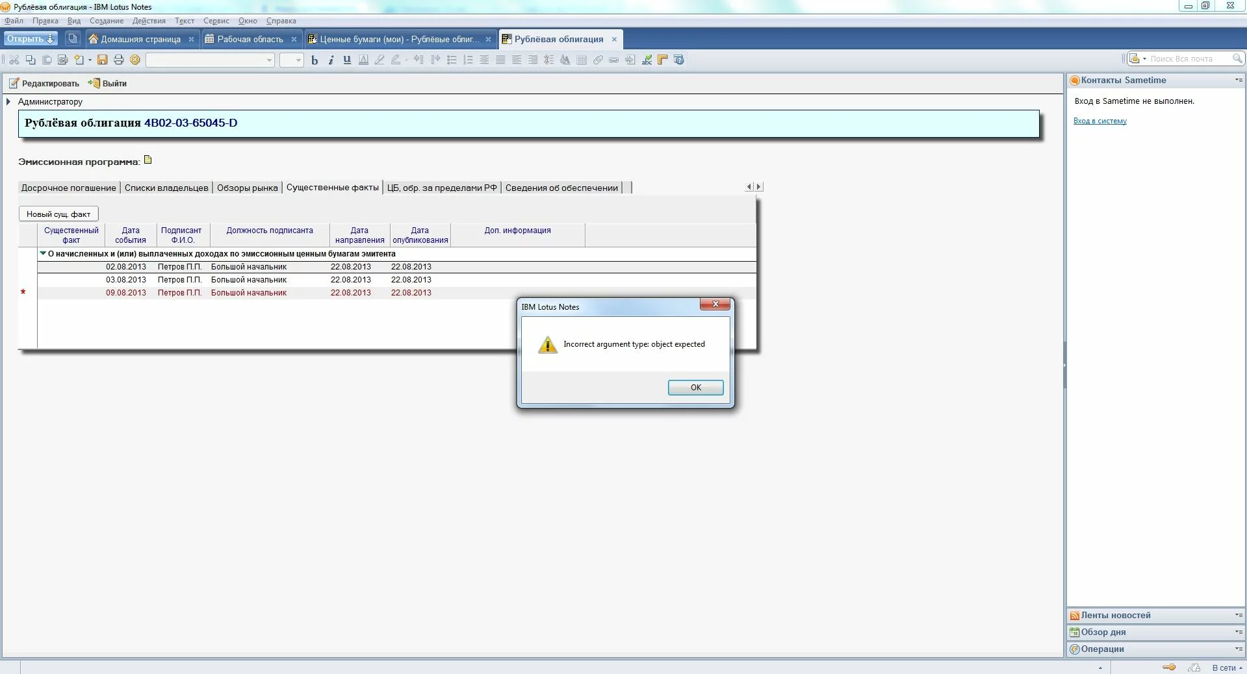The width and height of the screenshot is (1247, 674).
Task: Click the orange key icon in status bar
Action: coord(1168,667)
